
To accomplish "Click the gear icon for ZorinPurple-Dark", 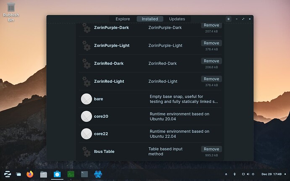I will click(87, 28).
